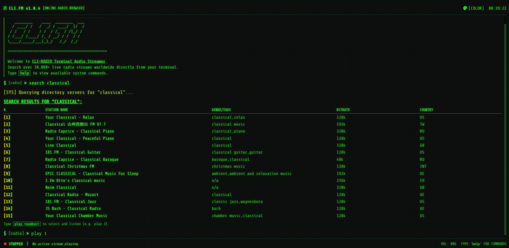The height and width of the screenshot is (248, 509).
Task: Select the Linn Classical station row
Action: (x=253, y=145)
